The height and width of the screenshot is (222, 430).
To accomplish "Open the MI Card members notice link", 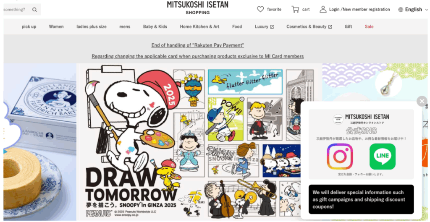I will click(x=197, y=56).
